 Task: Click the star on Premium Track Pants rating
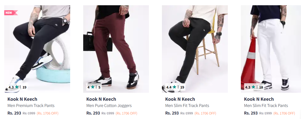17,87
